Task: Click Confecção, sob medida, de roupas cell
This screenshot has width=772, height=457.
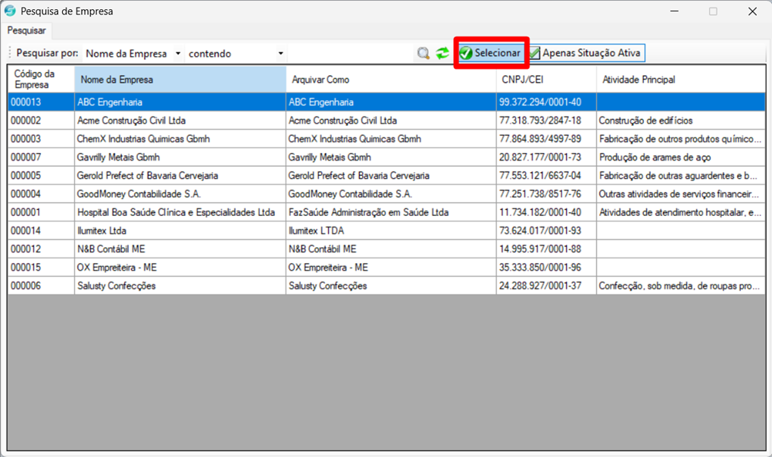Action: click(681, 286)
